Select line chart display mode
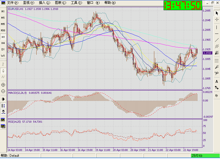 3,77
